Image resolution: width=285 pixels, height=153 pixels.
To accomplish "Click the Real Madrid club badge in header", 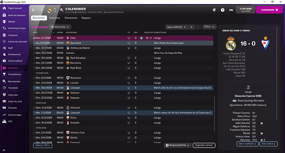I will [x=49, y=10].
